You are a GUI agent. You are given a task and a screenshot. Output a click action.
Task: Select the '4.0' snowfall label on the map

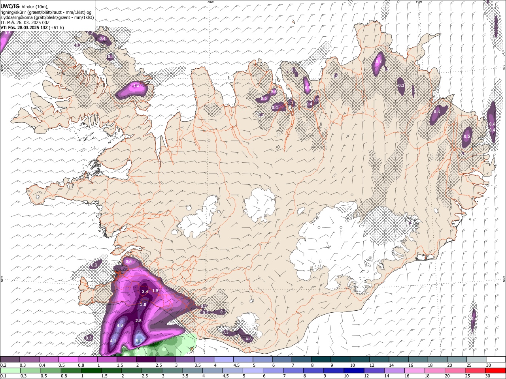tap(120, 325)
